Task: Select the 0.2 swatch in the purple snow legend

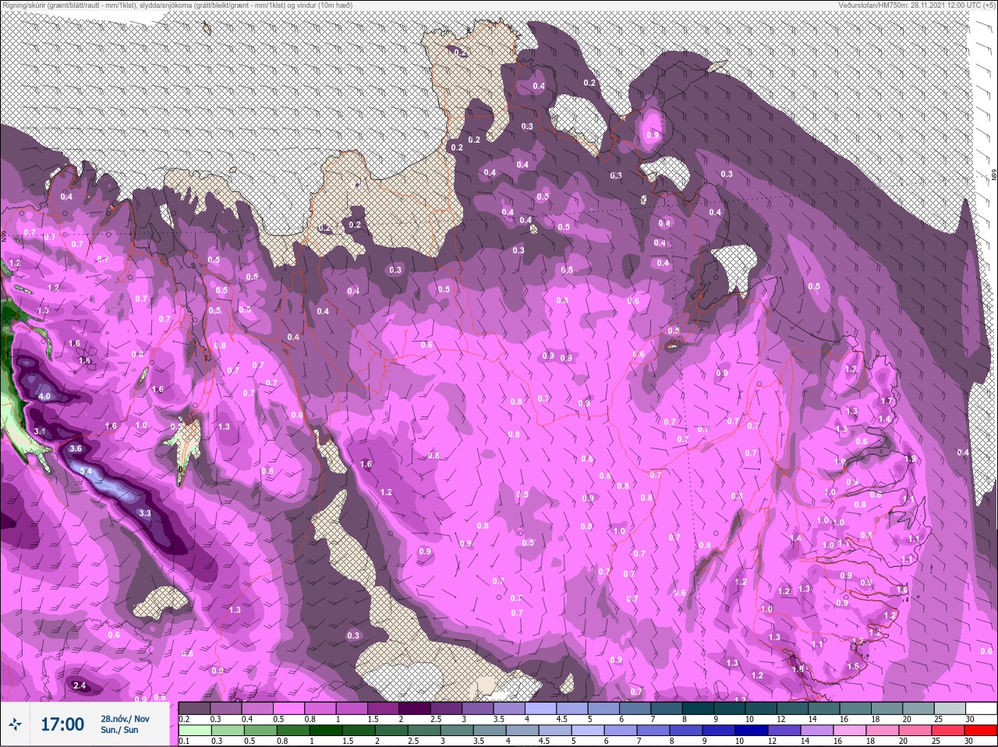Action: [194, 708]
